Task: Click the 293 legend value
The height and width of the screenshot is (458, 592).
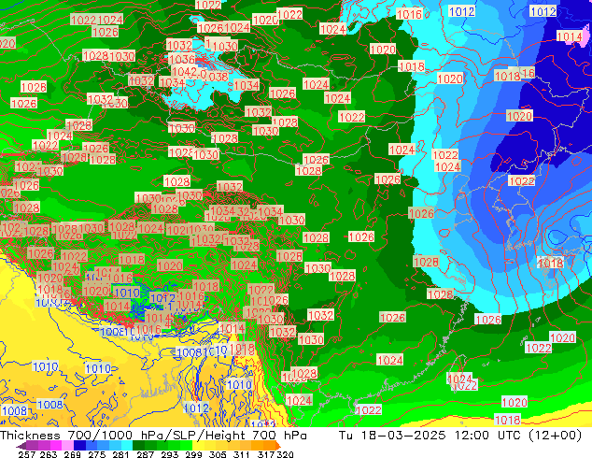Action: (x=169, y=454)
